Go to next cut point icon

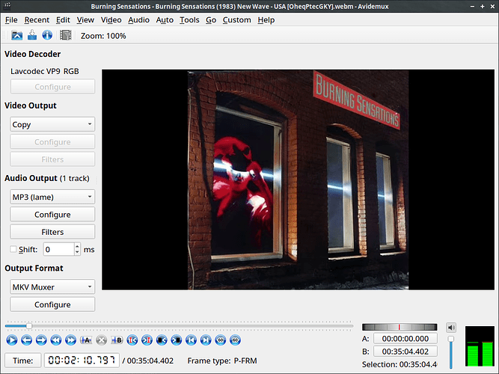pos(147,340)
